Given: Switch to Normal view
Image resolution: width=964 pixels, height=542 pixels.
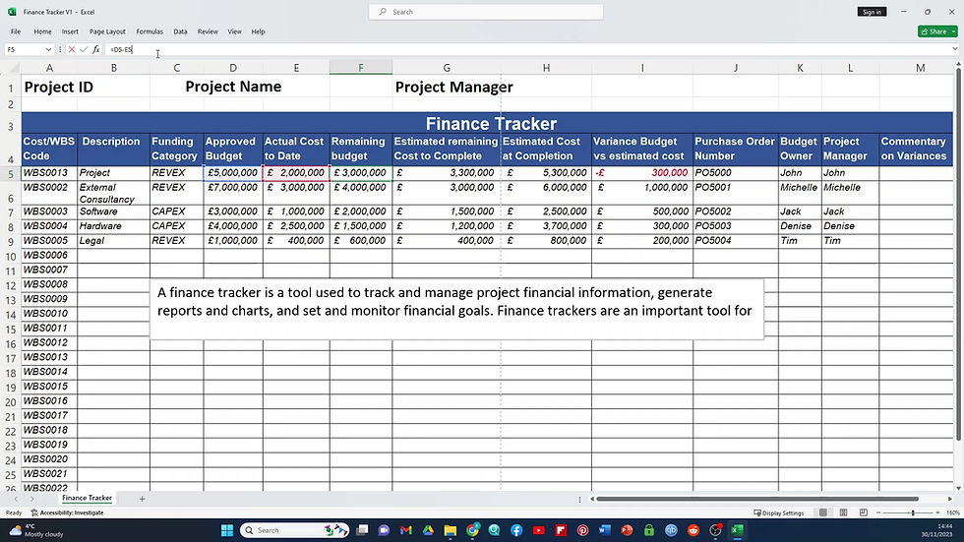Looking at the screenshot, I should pyautogui.click(x=822, y=512).
